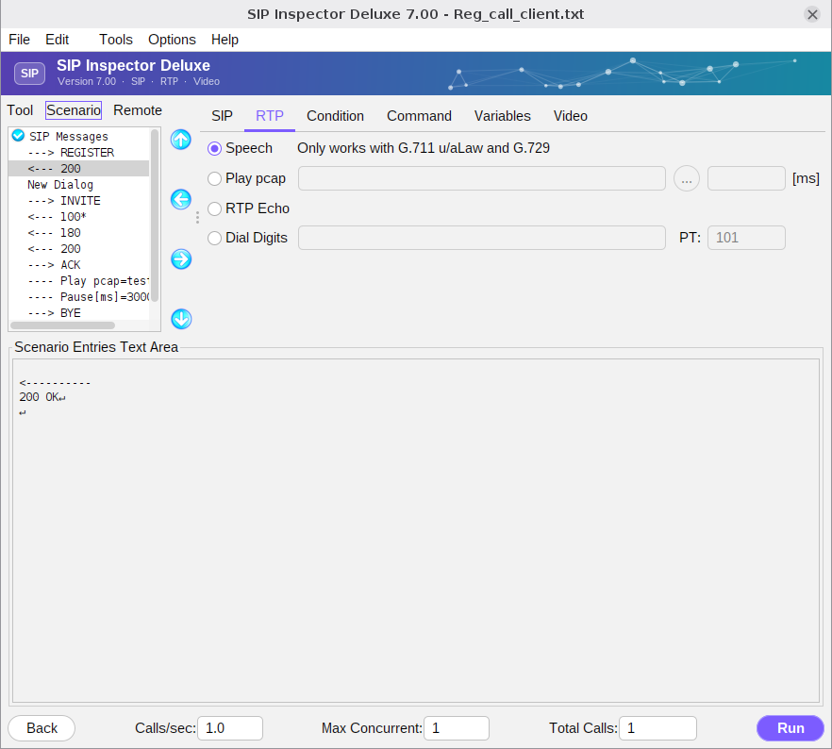832x749 pixels.
Task: Open the RTP tab
Action: coord(270,116)
